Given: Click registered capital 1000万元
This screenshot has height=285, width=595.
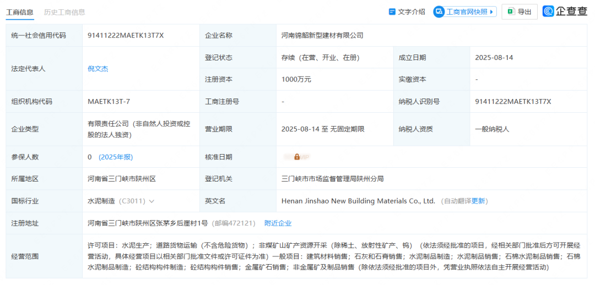Looking at the screenshot, I should (x=296, y=80).
